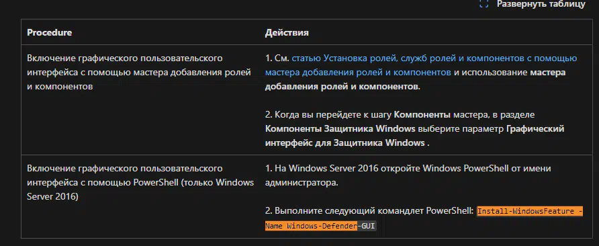Viewport: 599px width, 246px height.
Task: Click the Действия column header
Action: (287, 32)
